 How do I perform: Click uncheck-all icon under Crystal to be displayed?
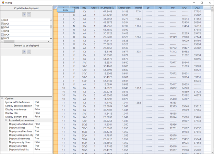tap(28, 14)
